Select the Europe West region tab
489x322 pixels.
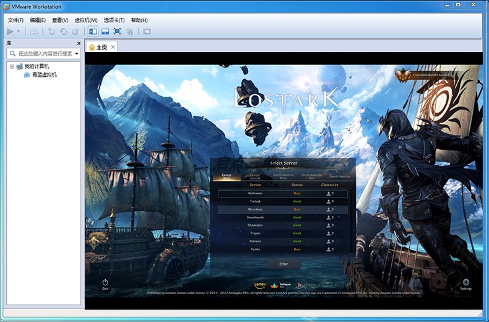tap(227, 176)
